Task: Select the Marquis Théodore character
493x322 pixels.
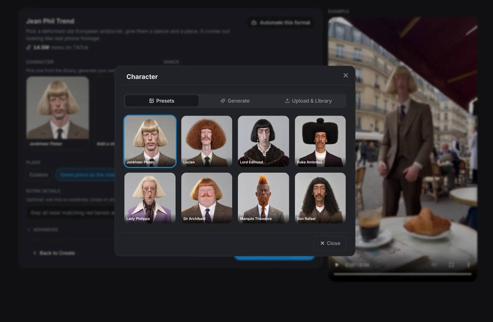Action: tap(263, 198)
